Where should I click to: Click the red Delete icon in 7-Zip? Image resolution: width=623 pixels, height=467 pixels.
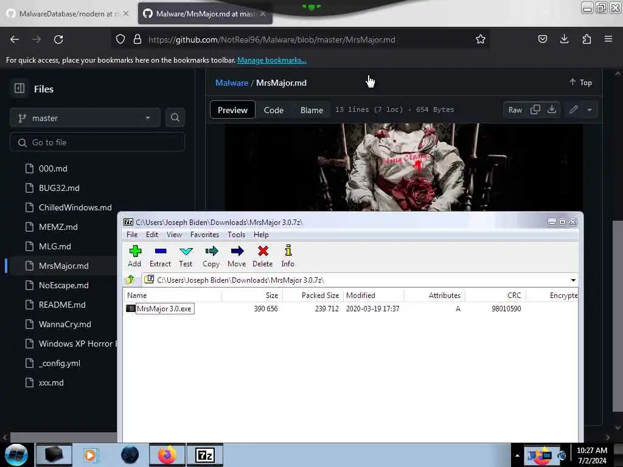(263, 256)
